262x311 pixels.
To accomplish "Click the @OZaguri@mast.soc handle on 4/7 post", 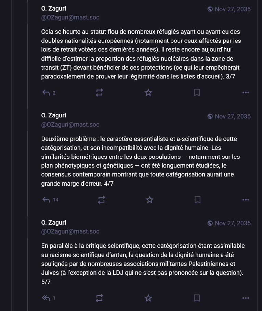I will point(70,125).
